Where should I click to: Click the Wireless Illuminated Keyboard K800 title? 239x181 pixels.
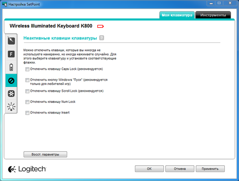pyautogui.click(x=51, y=26)
